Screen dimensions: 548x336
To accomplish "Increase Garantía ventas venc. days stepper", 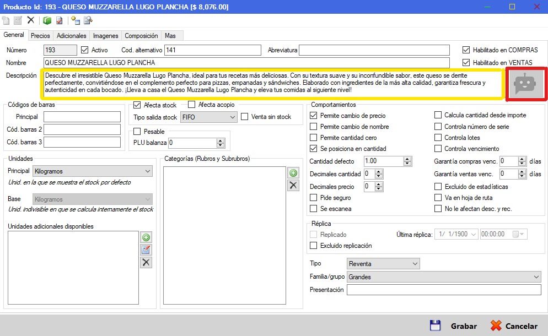I will coord(522,171).
